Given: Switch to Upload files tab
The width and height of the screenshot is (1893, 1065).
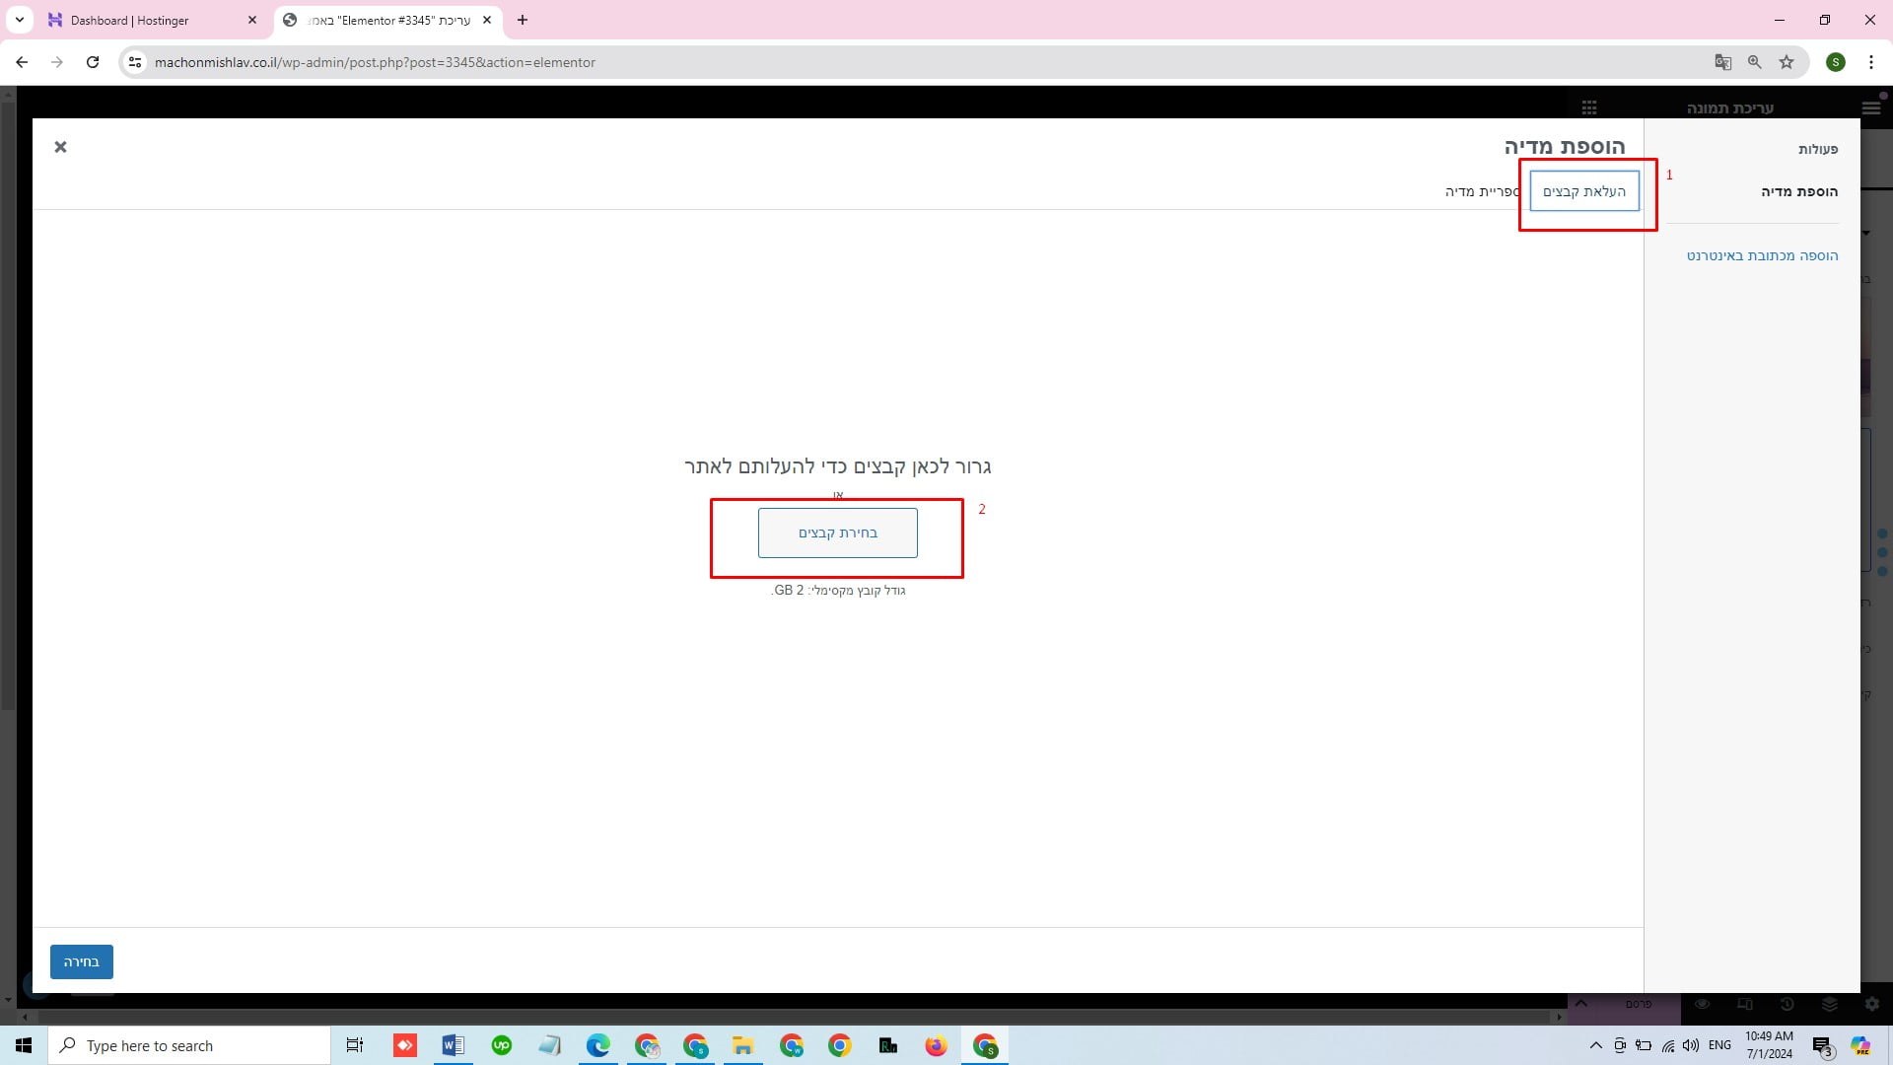Looking at the screenshot, I should [1584, 191].
